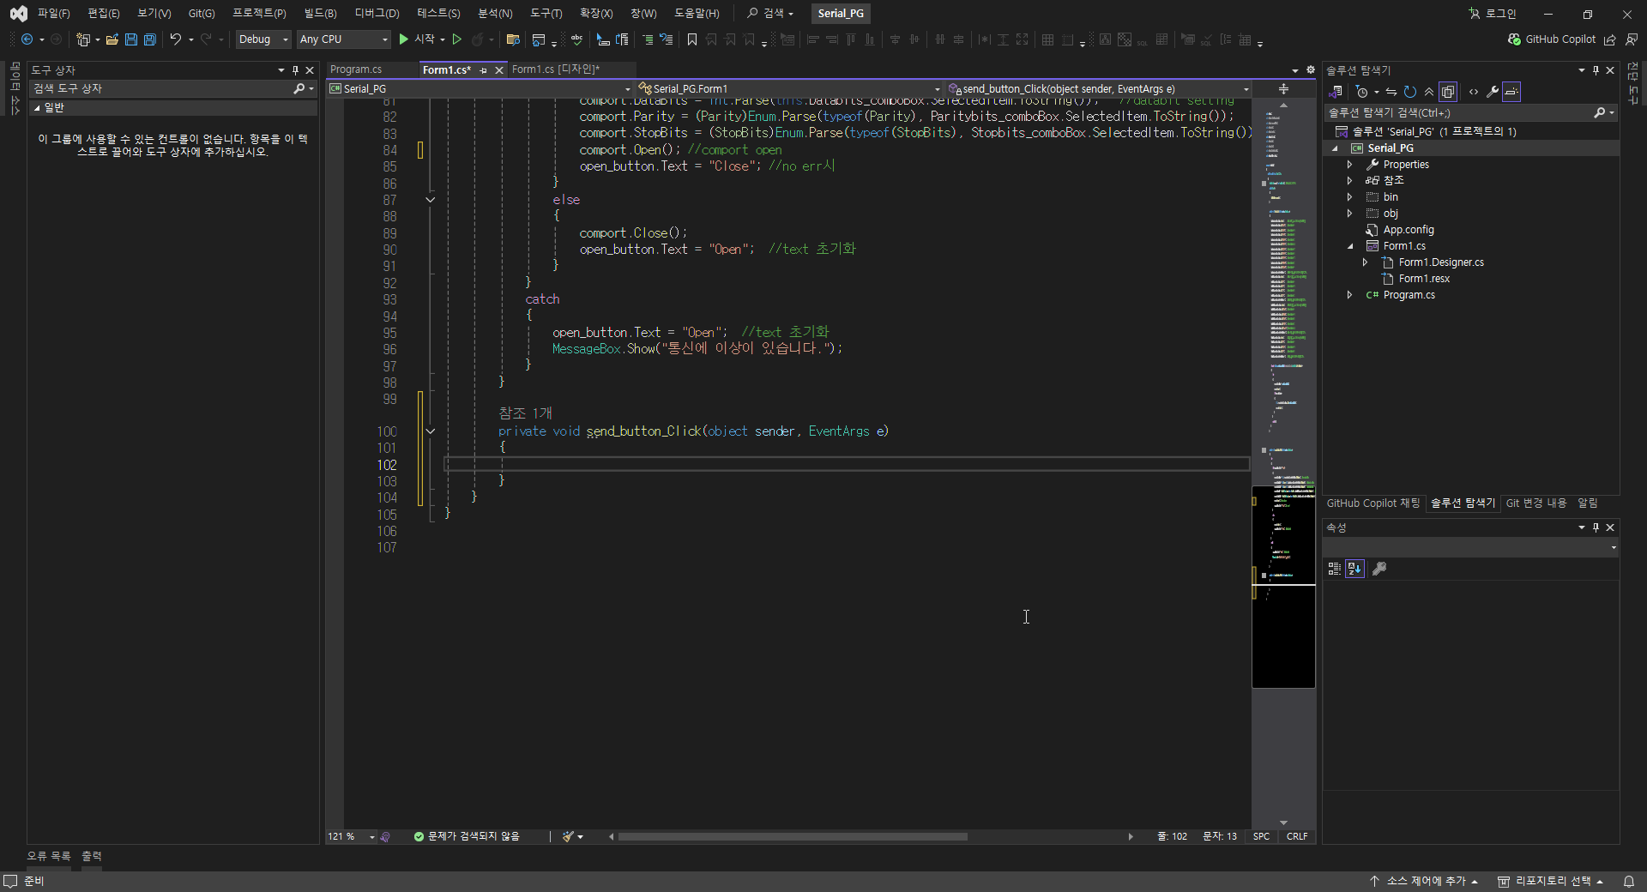
Task: Save the current file with the disk icon
Action: 131,39
